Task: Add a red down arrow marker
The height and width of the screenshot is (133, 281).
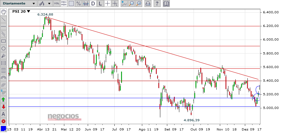Action: (x=3, y=107)
